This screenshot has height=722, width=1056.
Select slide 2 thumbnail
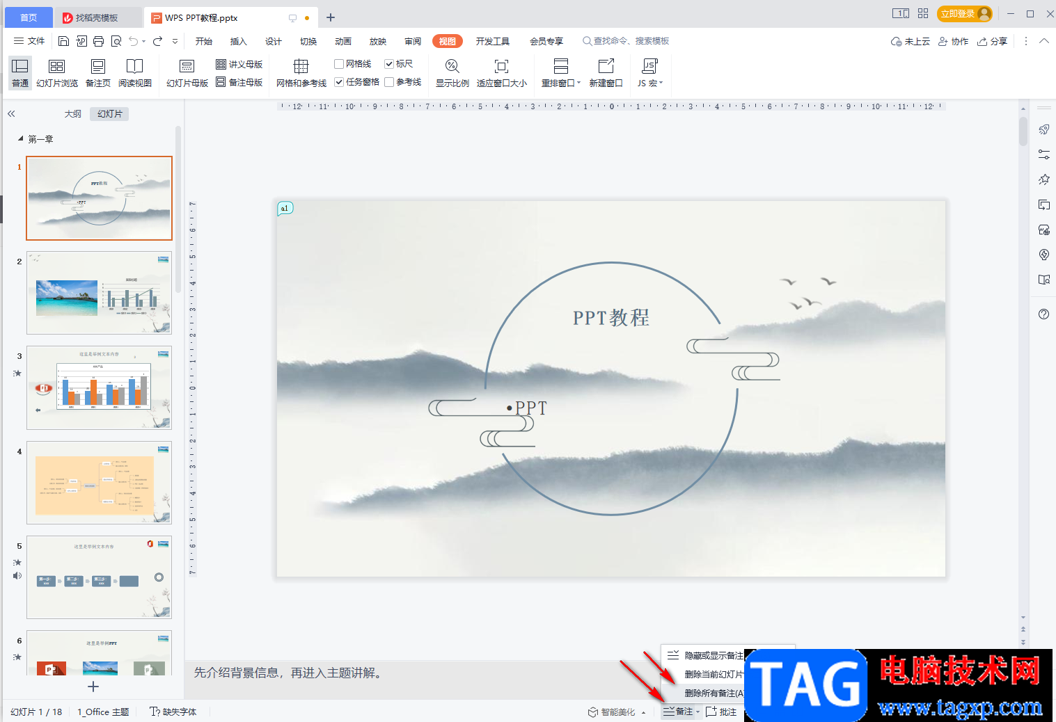pyautogui.click(x=100, y=293)
